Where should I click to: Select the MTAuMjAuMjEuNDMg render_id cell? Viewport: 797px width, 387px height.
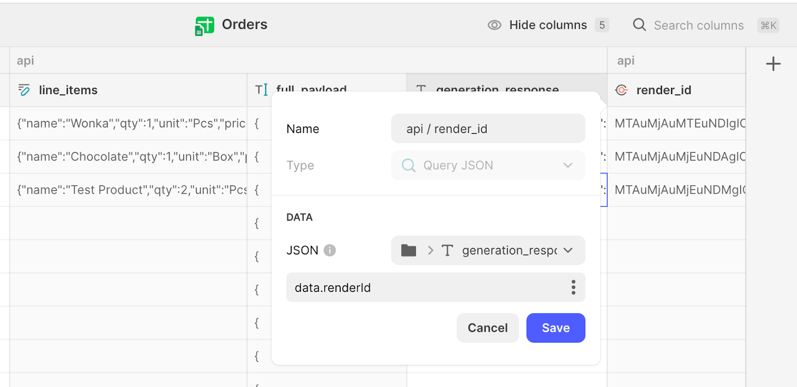[676, 190]
